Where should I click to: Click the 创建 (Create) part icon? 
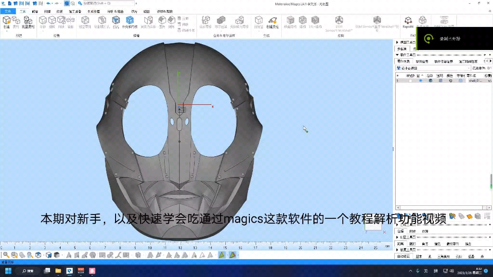(x=6, y=21)
